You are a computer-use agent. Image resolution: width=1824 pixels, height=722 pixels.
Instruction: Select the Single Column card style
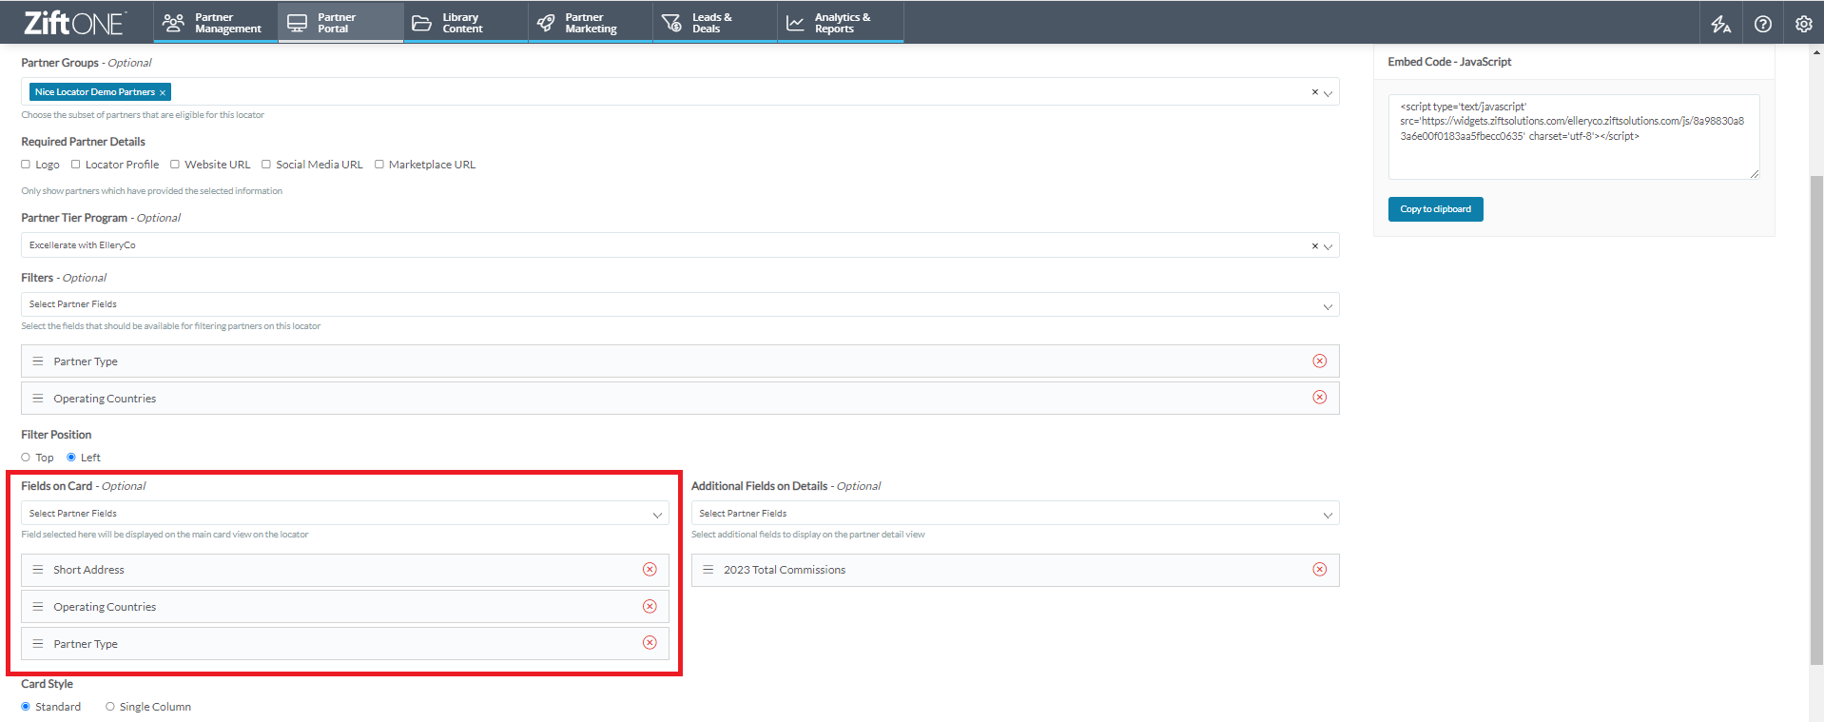point(110,707)
